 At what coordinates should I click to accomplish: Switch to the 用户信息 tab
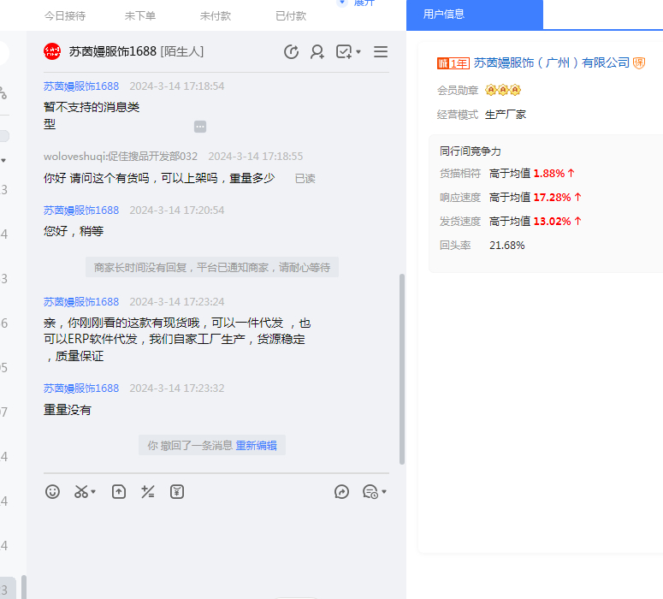pos(443,15)
